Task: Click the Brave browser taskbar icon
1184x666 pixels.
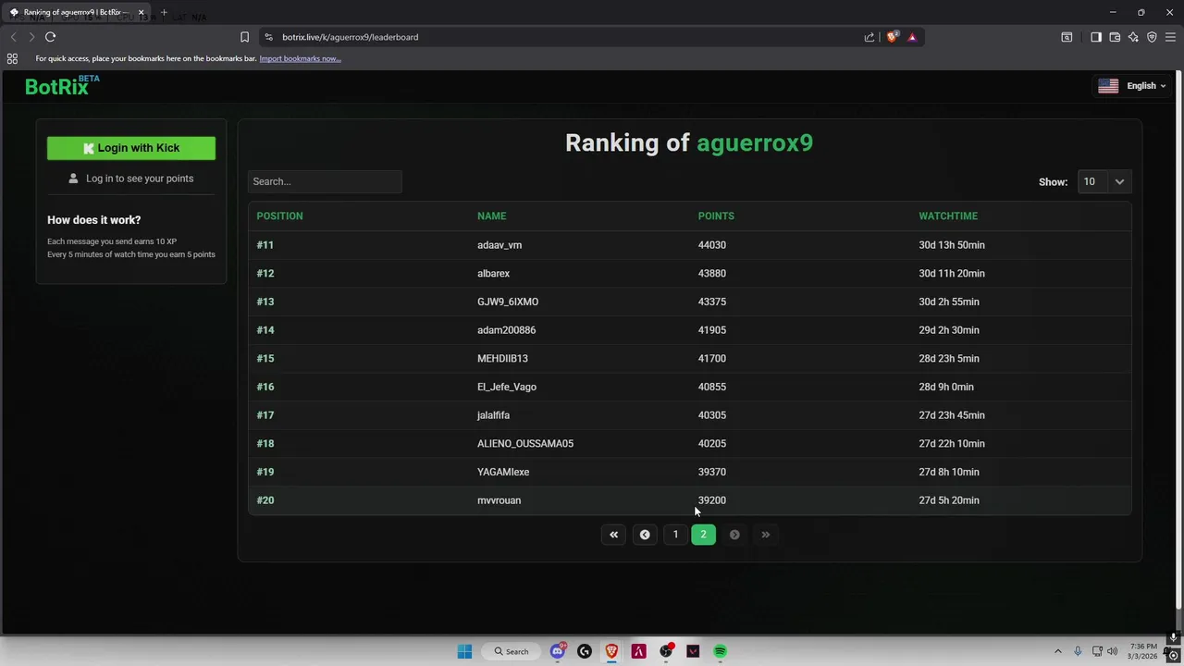Action: coord(611,651)
